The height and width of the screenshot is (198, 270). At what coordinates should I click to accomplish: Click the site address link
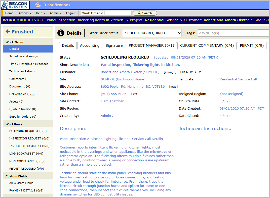(x=133, y=87)
